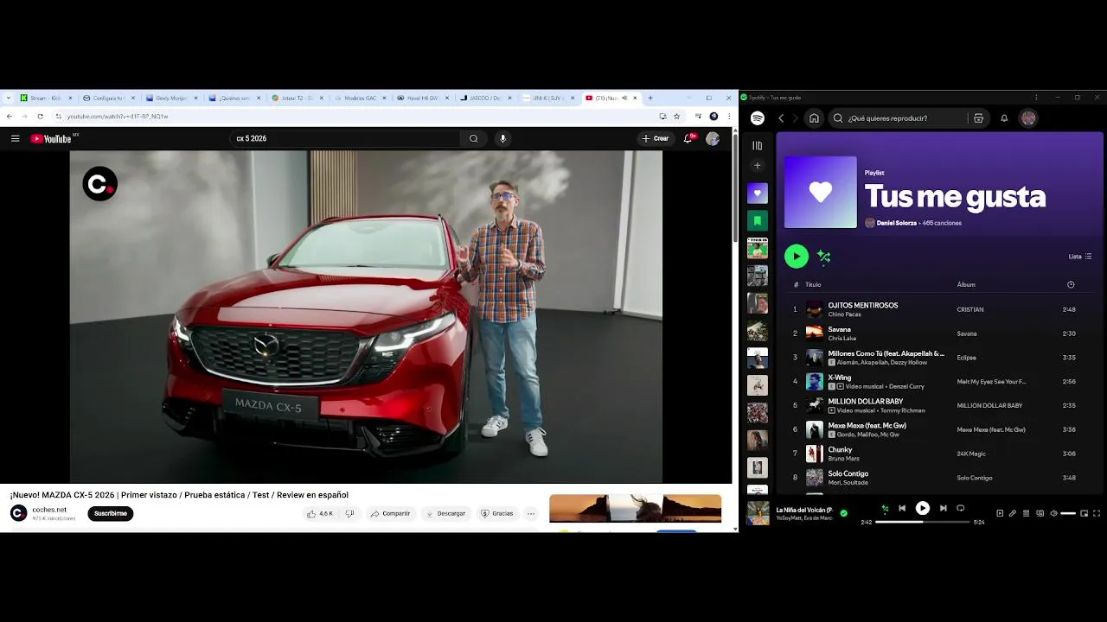Viewport: 1107px width, 622px height.
Task: Go forward in Spotify navigation
Action: (795, 118)
